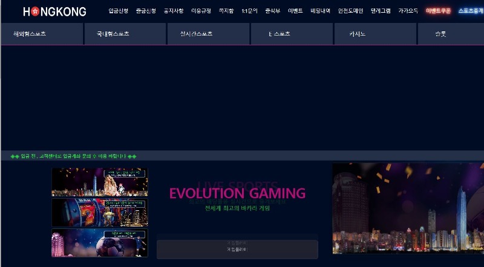Click the green 전세계 최고의 바카라 게임 text

237,208
